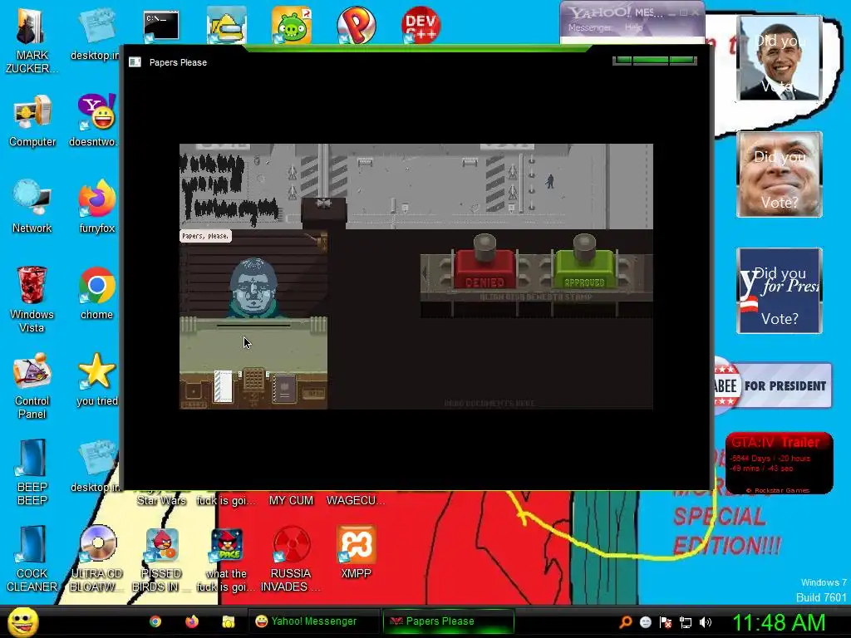Launch the chome browser shortcut
The width and height of the screenshot is (851, 638).
tap(96, 293)
